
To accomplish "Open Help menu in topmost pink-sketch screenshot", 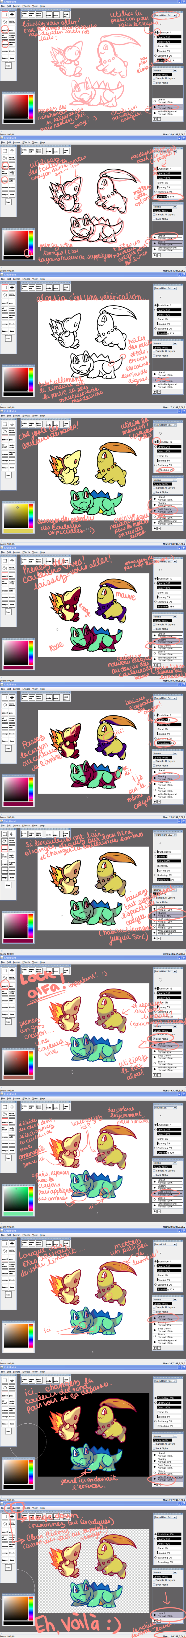I will tap(43, 6).
